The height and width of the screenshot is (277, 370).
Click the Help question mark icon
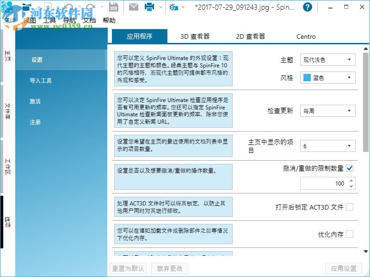coord(308,7)
